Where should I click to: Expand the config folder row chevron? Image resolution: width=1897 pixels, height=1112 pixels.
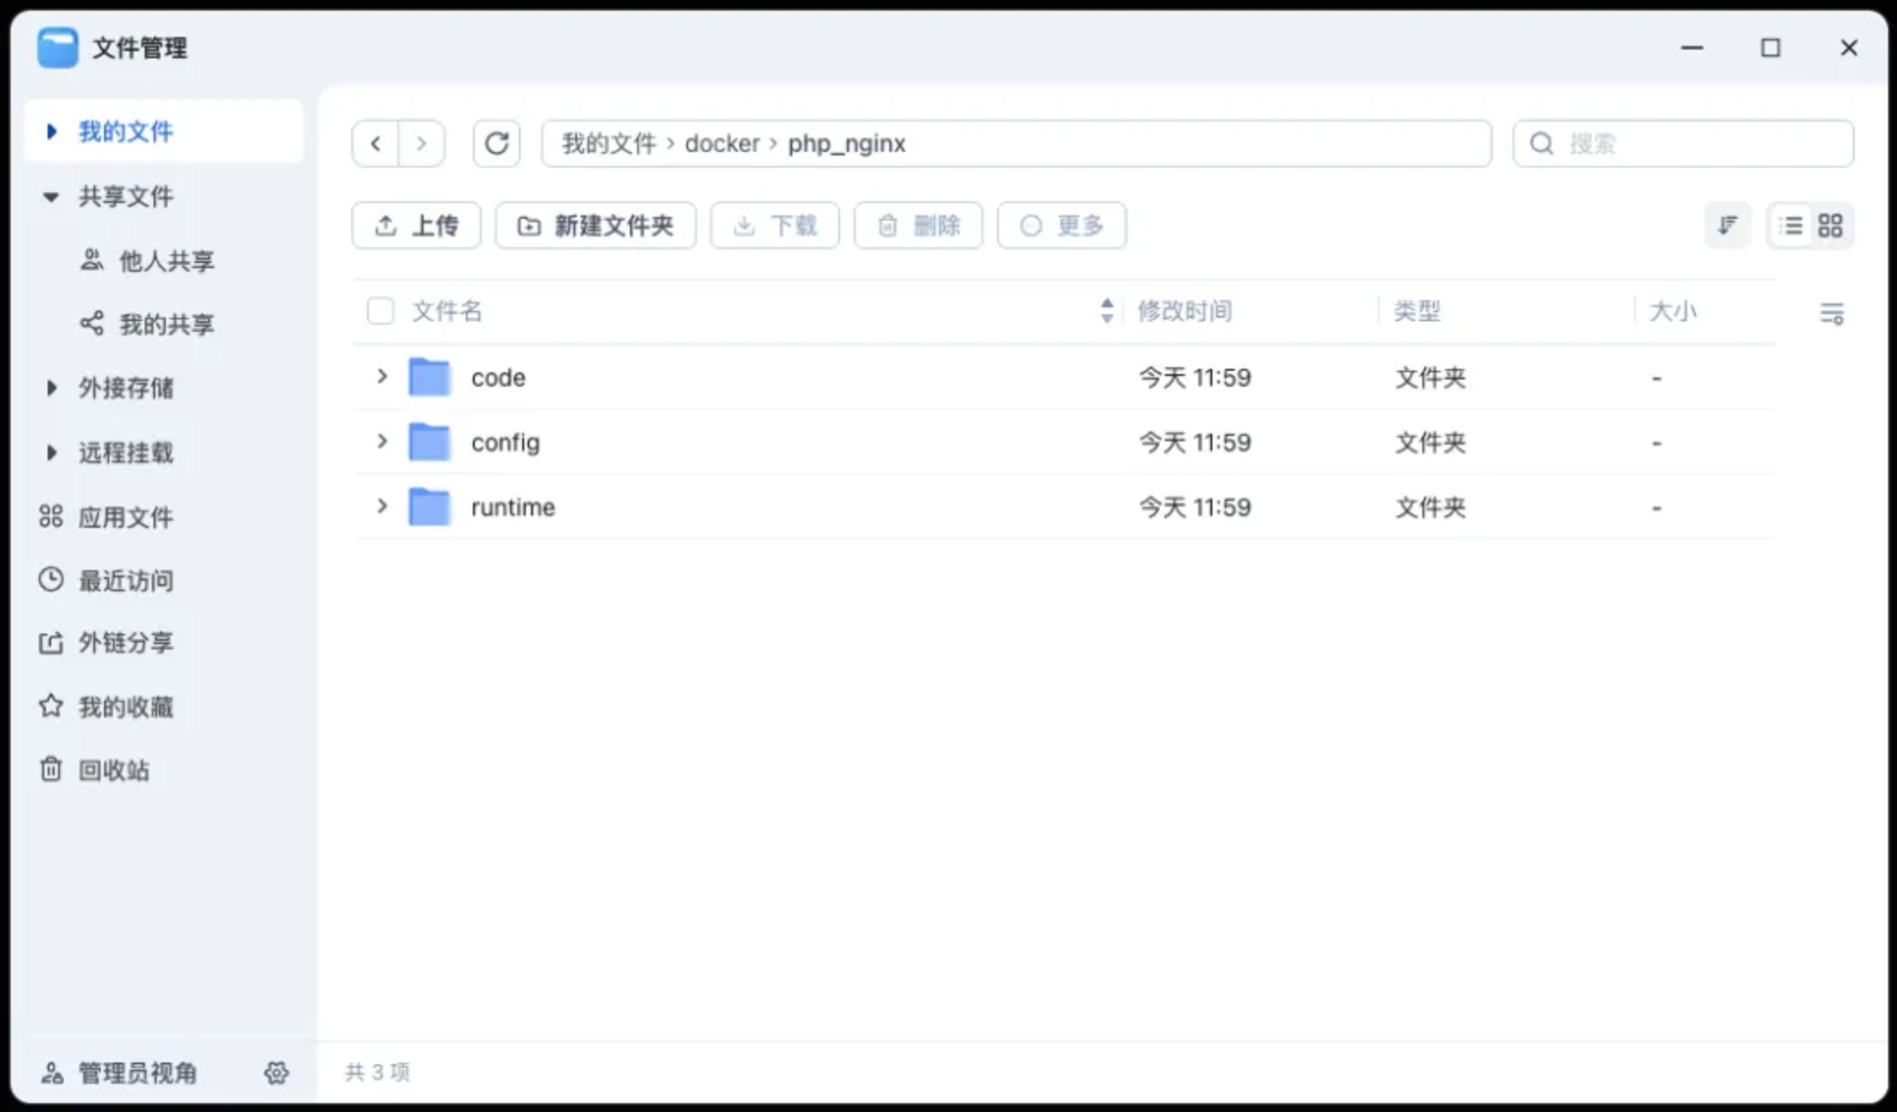(382, 441)
